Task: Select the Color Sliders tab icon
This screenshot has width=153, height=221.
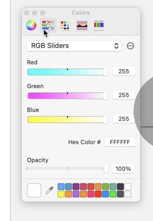Action: point(48,25)
